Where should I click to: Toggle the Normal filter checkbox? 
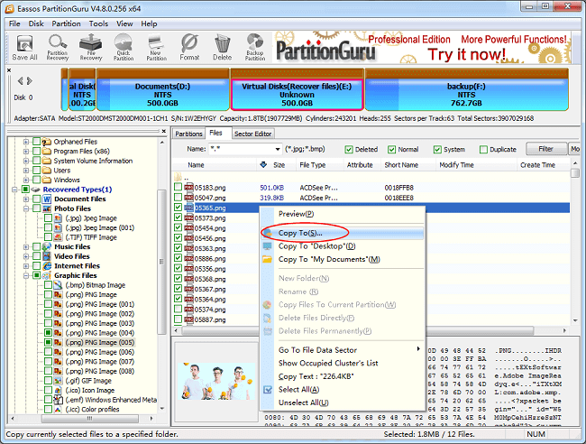pos(391,150)
